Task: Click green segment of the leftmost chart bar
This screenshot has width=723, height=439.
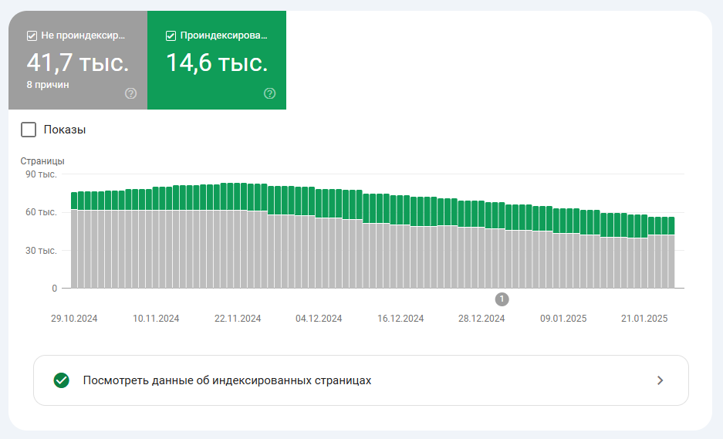Action: coord(74,201)
